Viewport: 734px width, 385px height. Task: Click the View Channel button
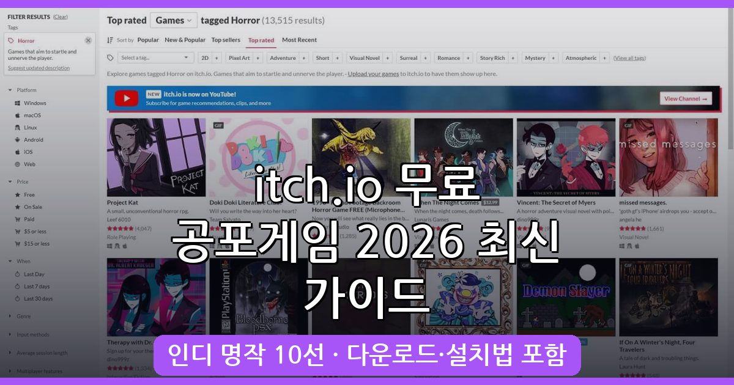click(686, 98)
